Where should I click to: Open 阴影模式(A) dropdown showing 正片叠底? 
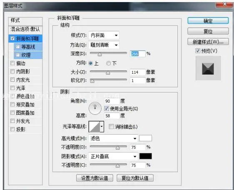[x=113, y=157]
